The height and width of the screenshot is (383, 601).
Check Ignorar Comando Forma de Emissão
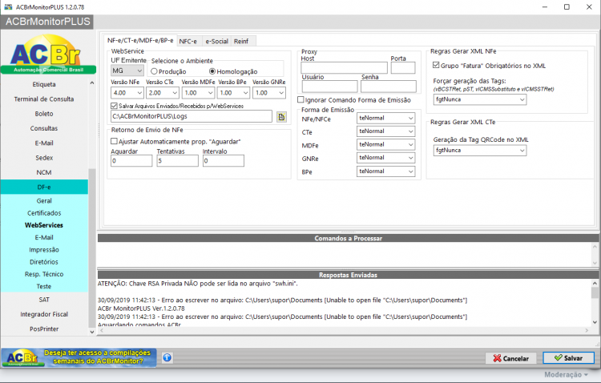300,99
